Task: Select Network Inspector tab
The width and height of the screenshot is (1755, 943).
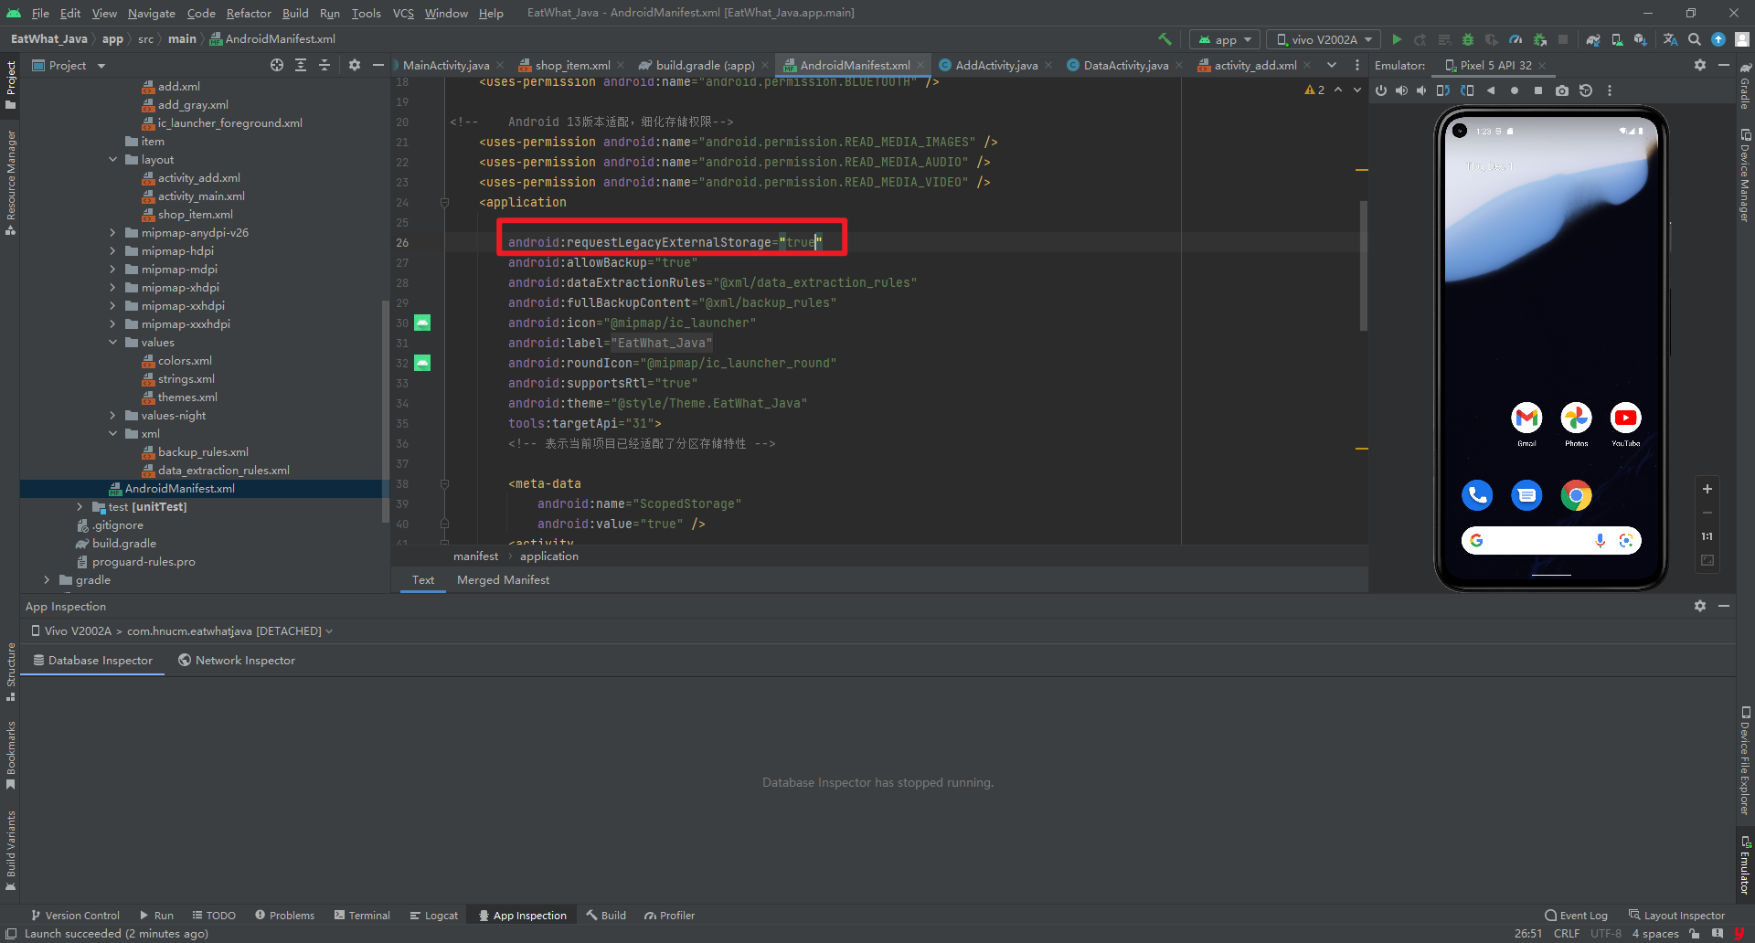Action: [237, 661]
